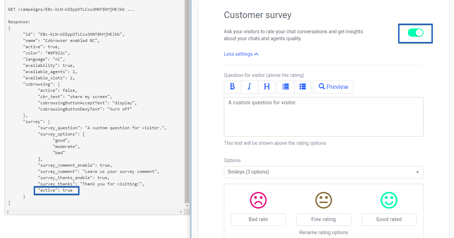The width and height of the screenshot is (454, 238).
Task: Click the vertical scrollbar of the response panel
Action: click(187, 101)
